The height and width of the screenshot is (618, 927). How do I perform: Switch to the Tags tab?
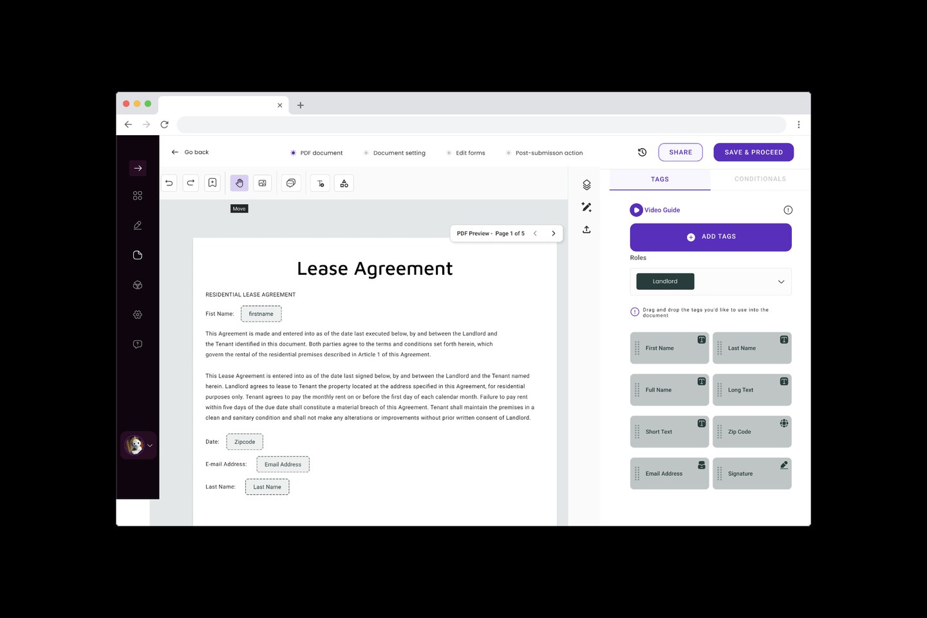pos(660,179)
